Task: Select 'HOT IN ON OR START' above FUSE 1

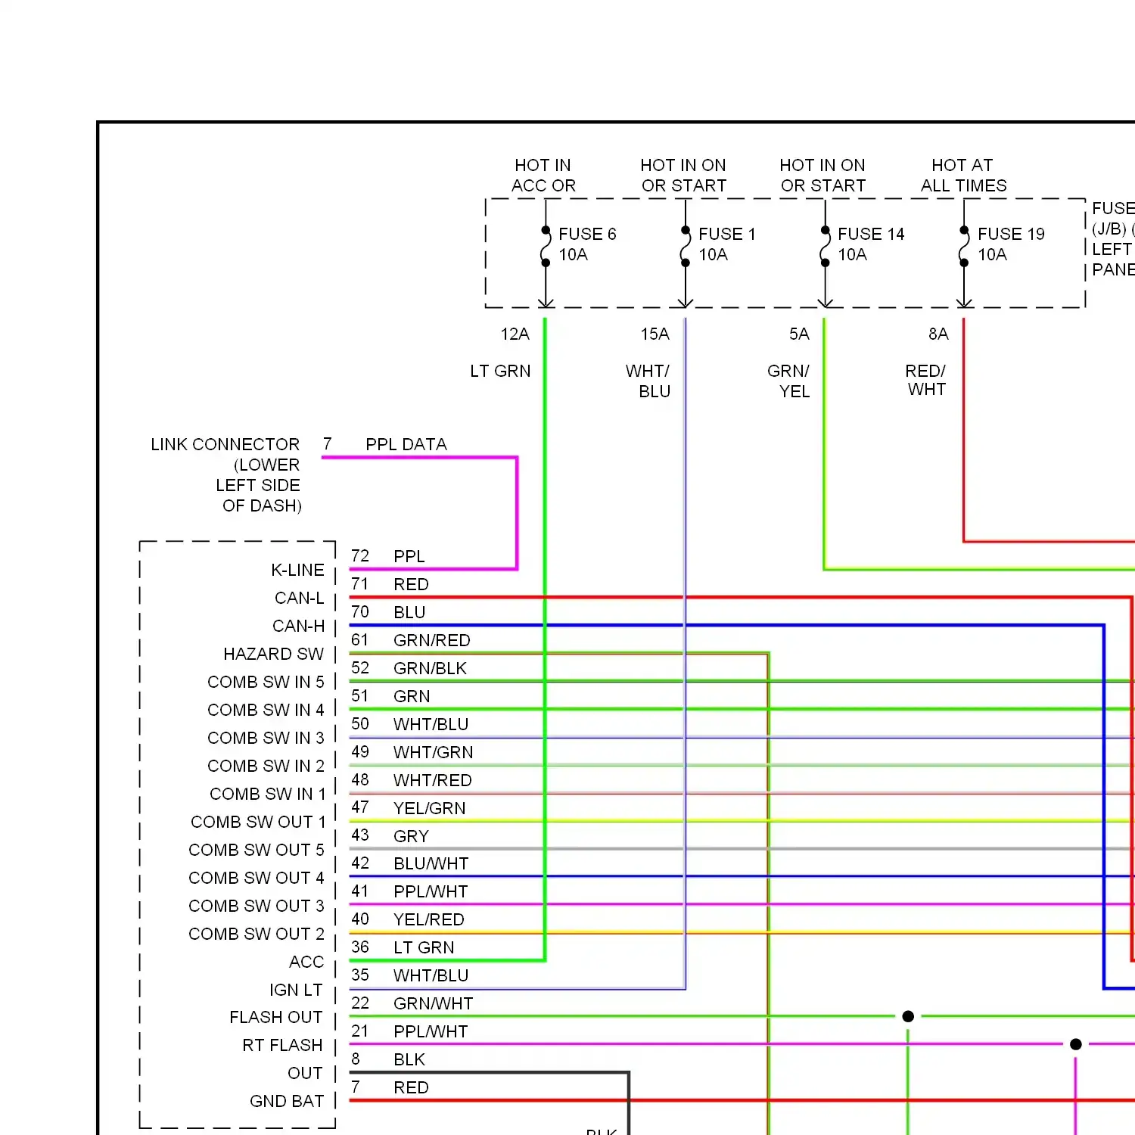Action: click(x=683, y=176)
